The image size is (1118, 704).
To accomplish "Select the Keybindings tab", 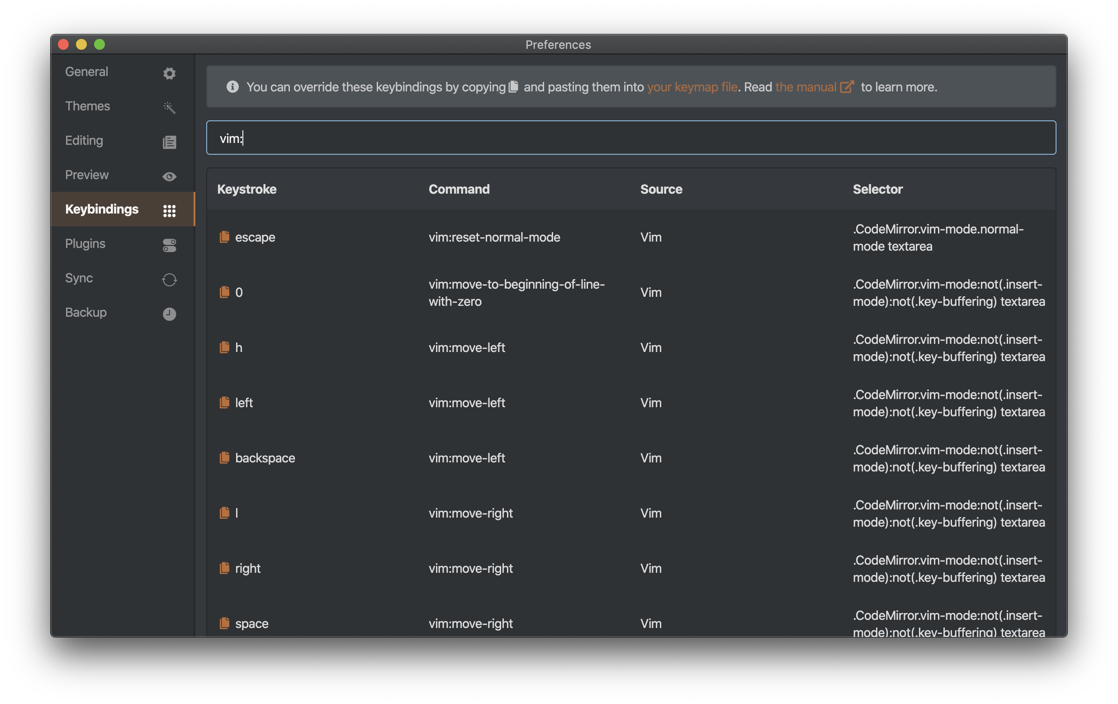I will (102, 209).
